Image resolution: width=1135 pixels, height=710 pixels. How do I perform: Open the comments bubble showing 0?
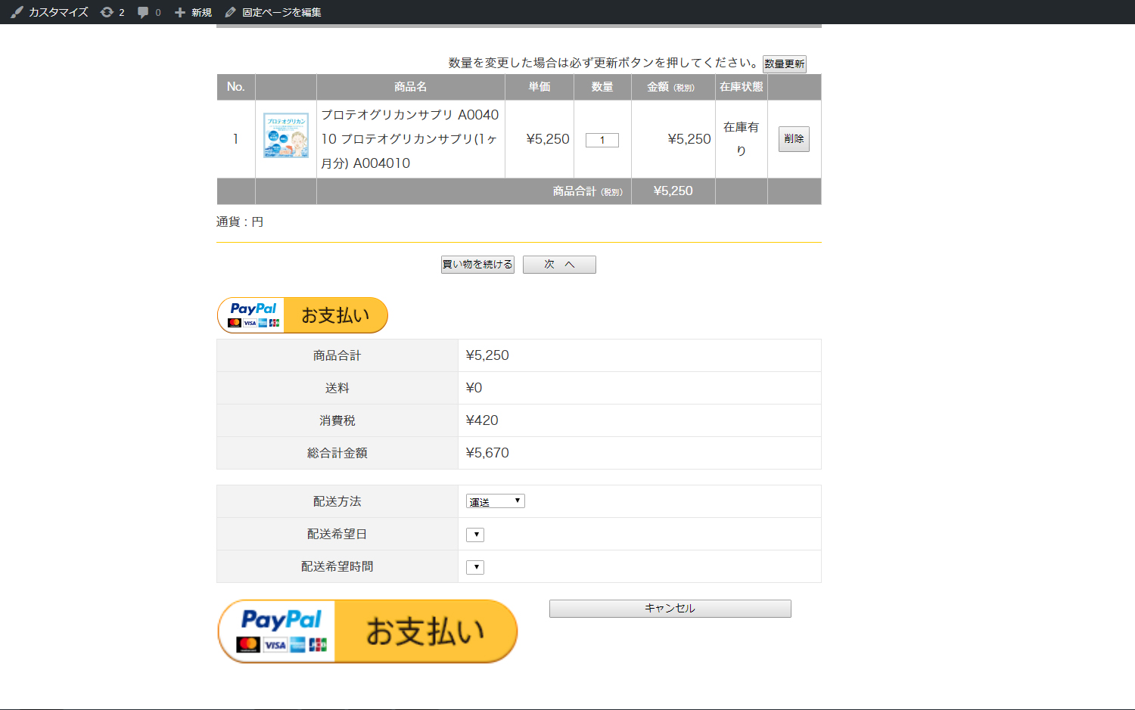(x=149, y=12)
